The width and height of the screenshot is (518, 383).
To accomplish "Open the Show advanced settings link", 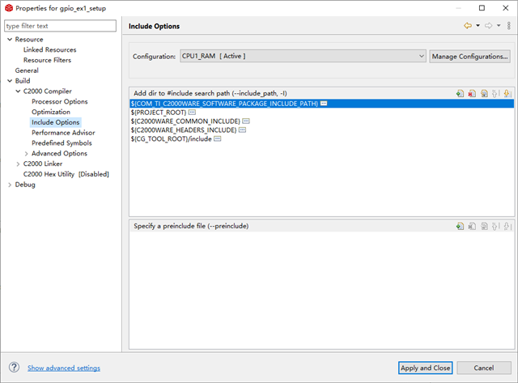I will tap(64, 368).
